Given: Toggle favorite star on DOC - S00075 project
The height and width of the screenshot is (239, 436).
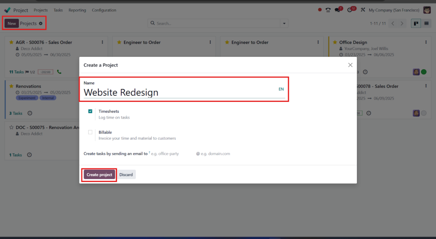Looking at the screenshot, I should [11, 127].
